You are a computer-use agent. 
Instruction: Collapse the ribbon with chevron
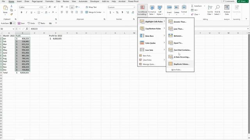coord(246,19)
